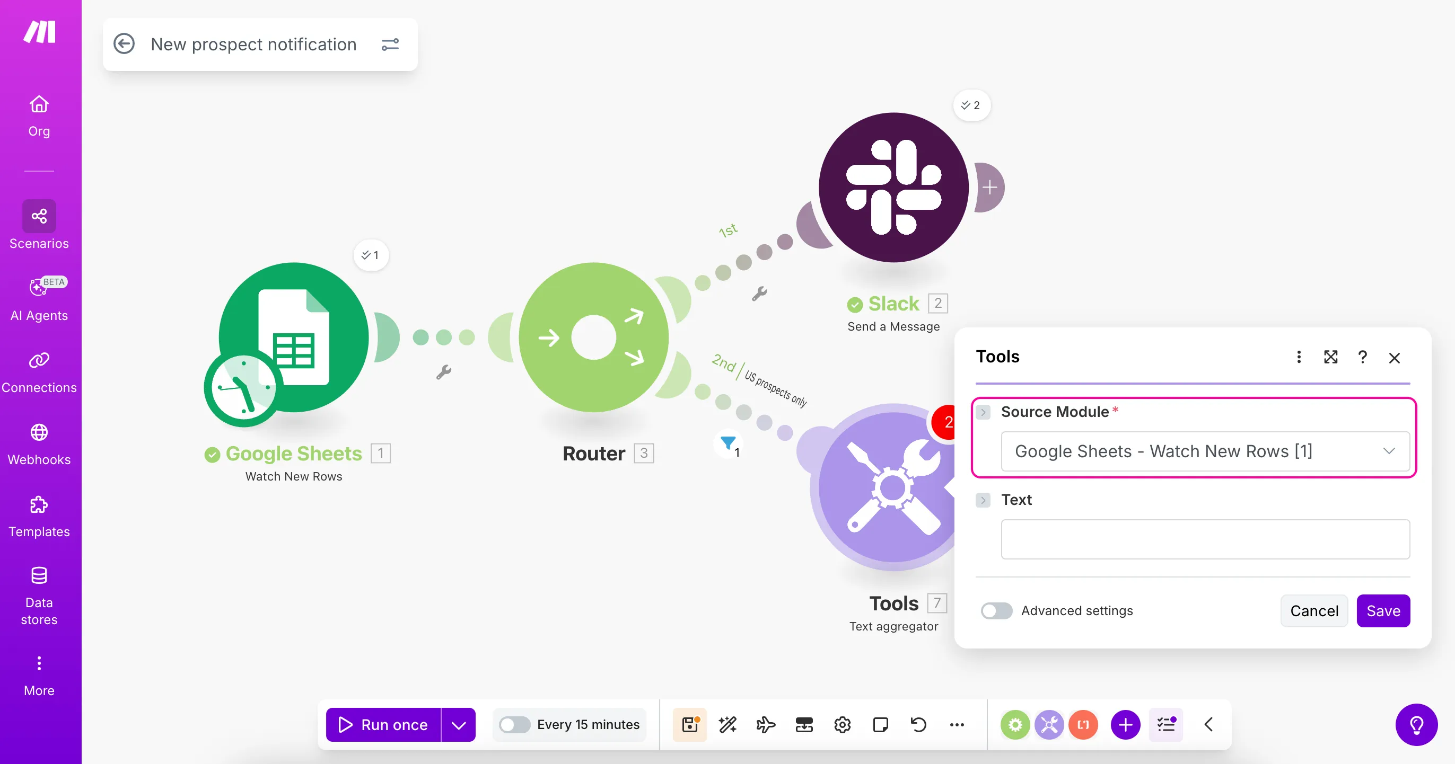Click the red error badge on Tools module
Screen dimensions: 1455x764
[x=944, y=422]
